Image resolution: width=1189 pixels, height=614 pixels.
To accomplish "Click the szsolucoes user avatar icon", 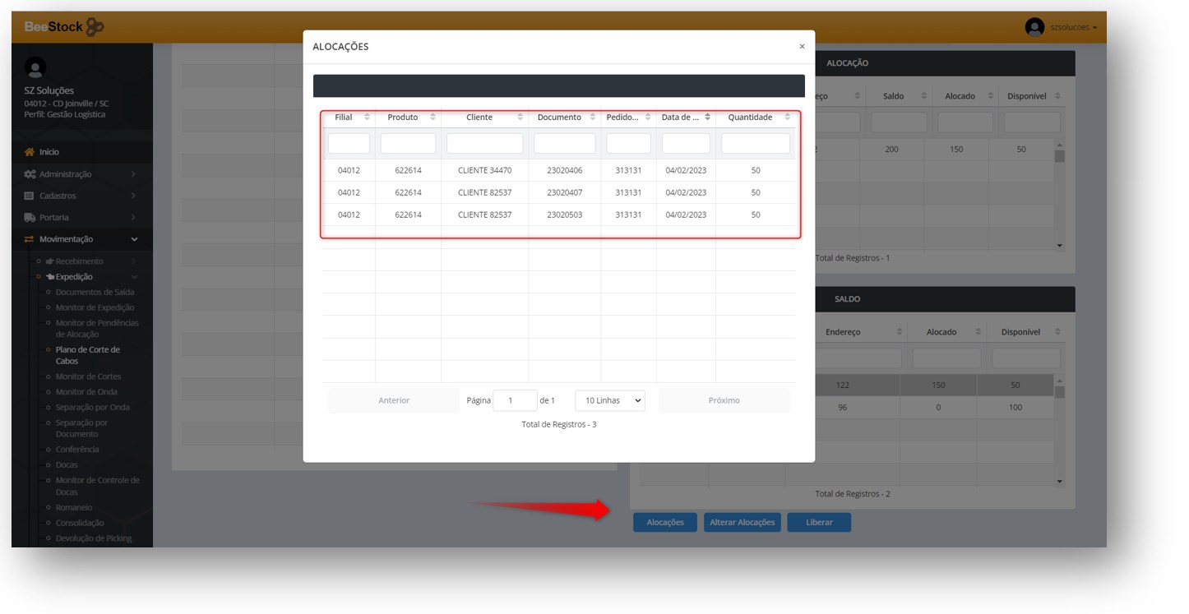I will pos(1034,27).
